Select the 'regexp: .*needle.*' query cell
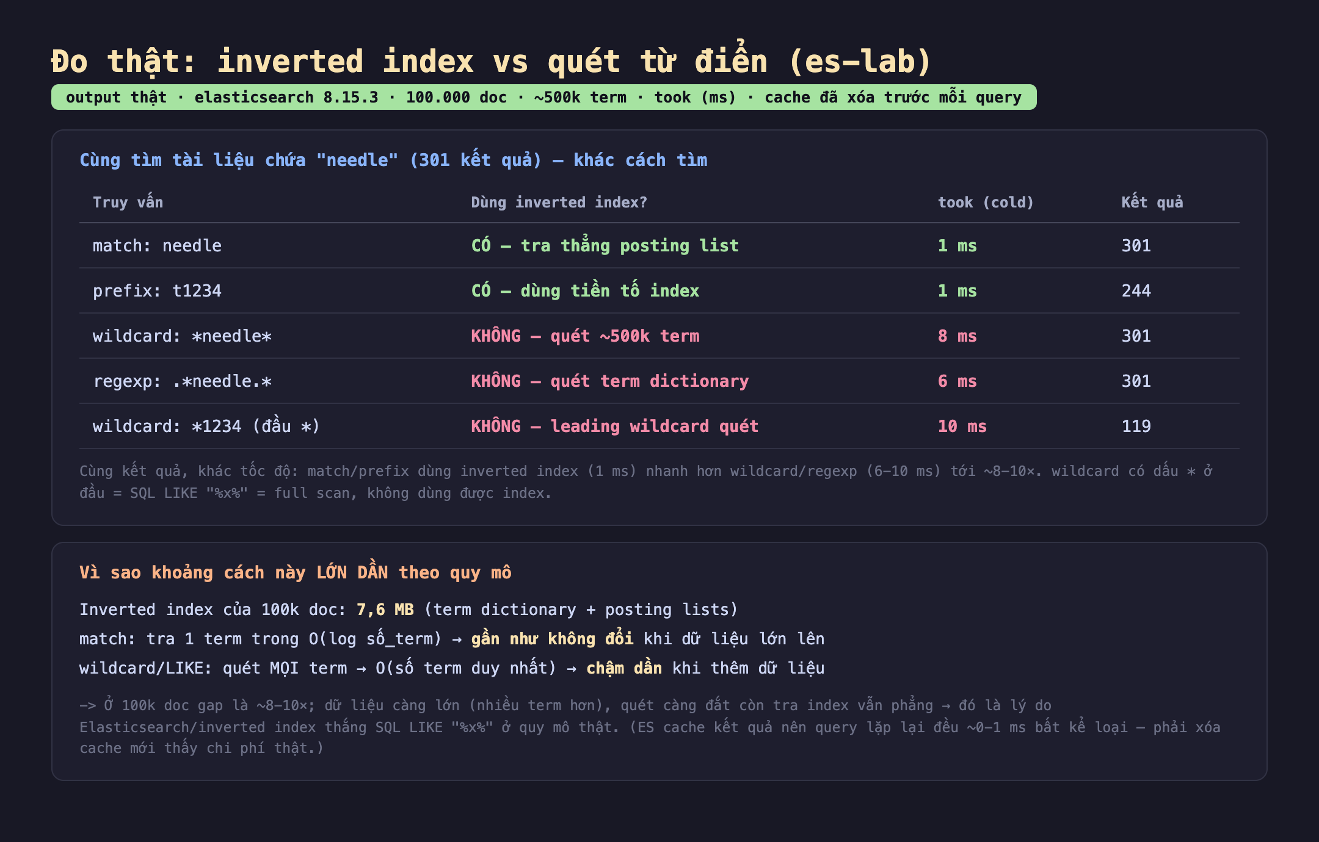Image resolution: width=1319 pixels, height=842 pixels. click(x=182, y=381)
